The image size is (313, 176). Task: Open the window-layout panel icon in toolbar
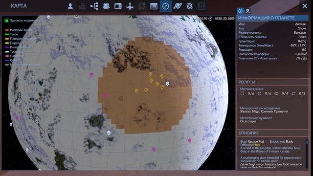(x=118, y=6)
